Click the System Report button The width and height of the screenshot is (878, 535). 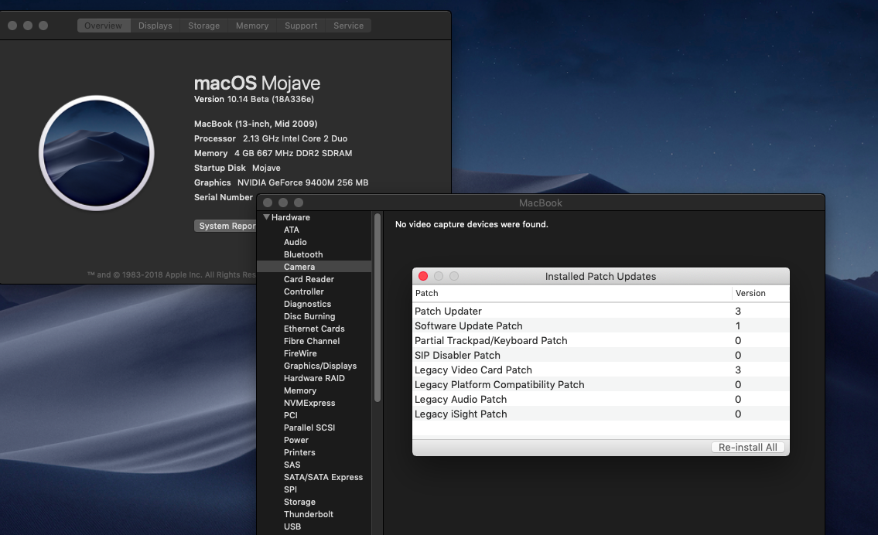coord(225,226)
